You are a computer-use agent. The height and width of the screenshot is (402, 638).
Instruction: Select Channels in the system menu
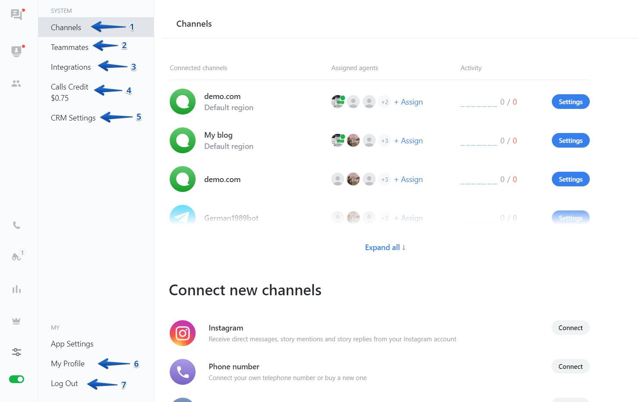point(96,27)
